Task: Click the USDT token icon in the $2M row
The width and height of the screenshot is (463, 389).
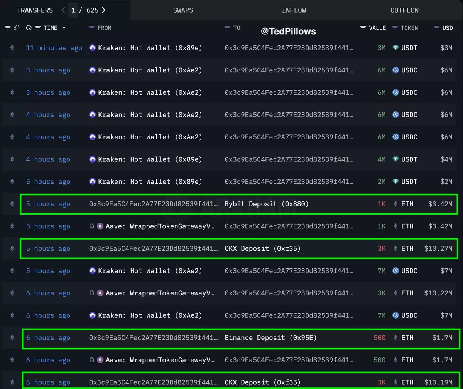Action: coord(395,181)
